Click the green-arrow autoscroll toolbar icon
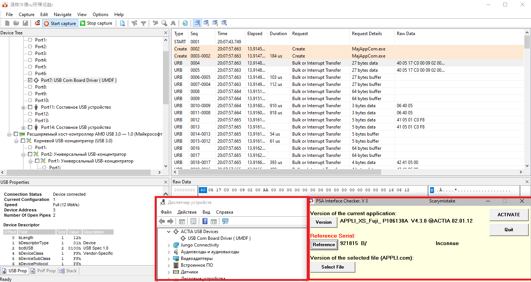 pos(185,23)
